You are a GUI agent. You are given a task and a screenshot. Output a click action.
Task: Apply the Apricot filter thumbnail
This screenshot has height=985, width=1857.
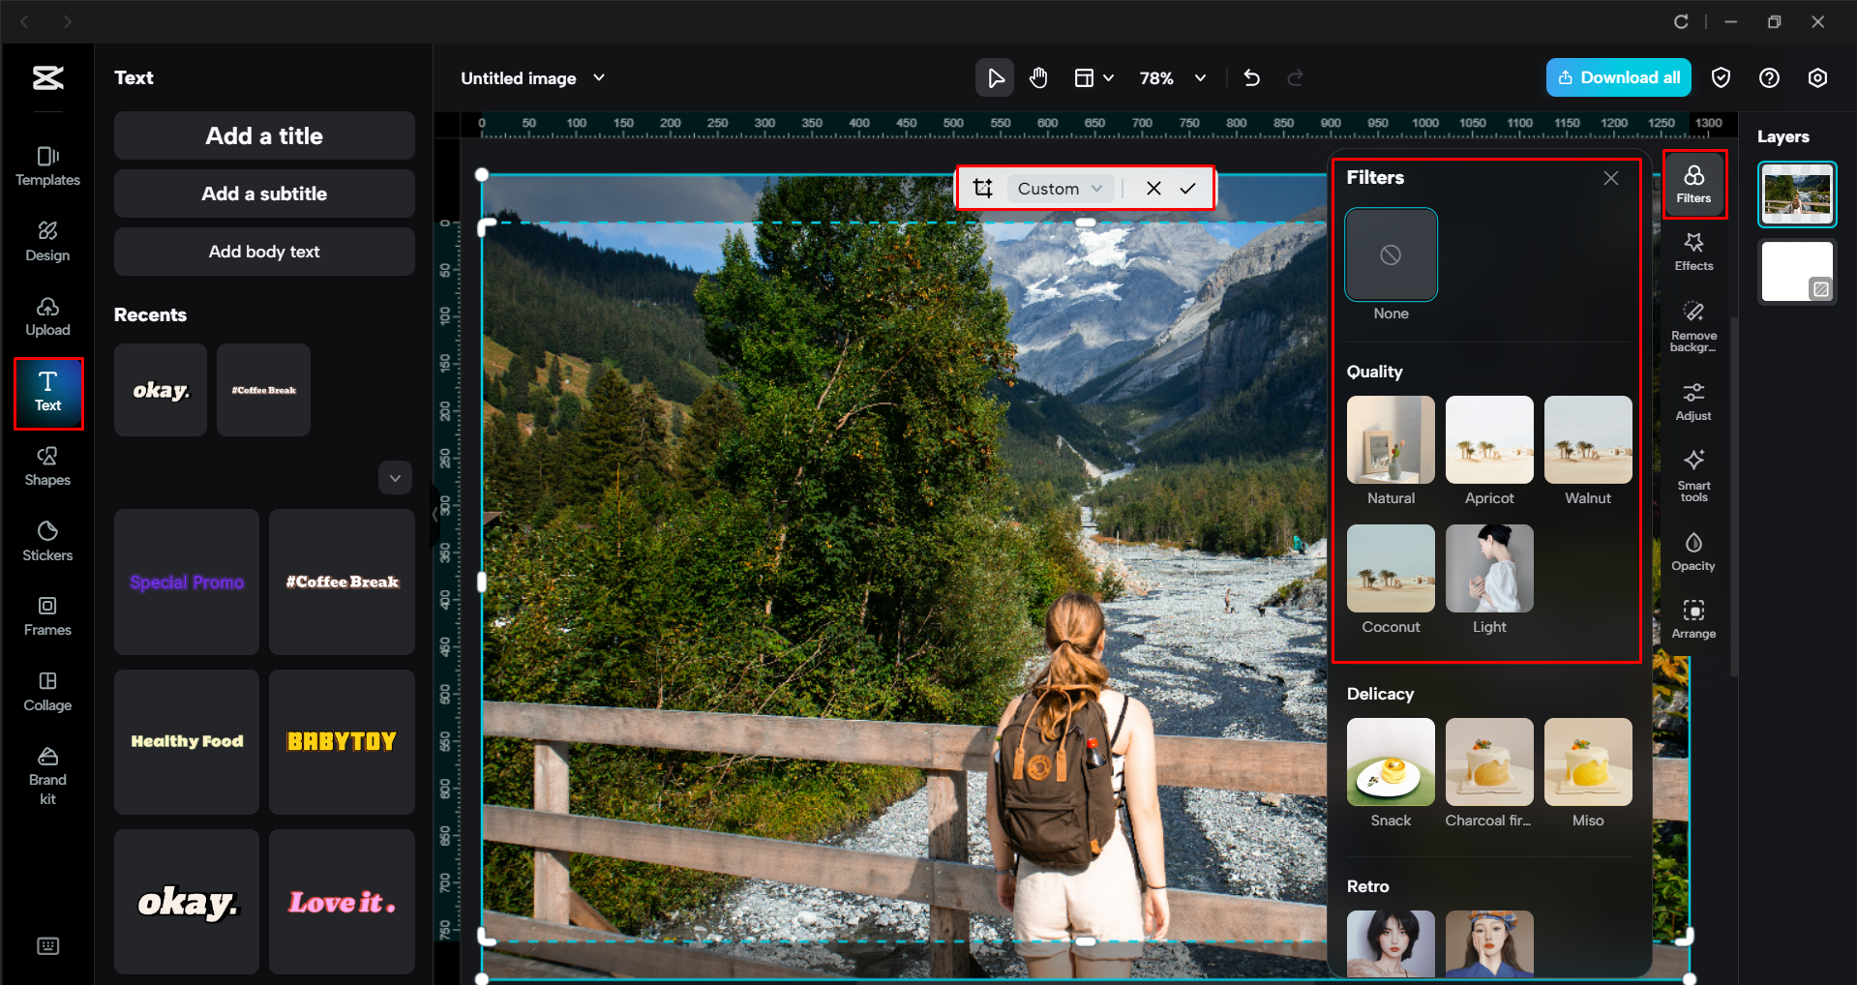(1488, 440)
